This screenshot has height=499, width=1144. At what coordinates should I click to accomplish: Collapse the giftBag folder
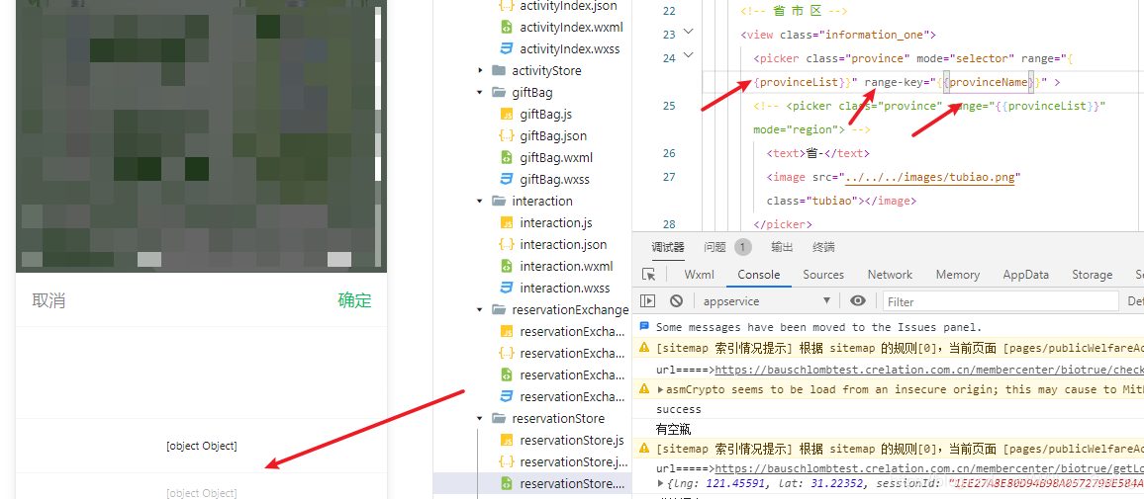(480, 93)
